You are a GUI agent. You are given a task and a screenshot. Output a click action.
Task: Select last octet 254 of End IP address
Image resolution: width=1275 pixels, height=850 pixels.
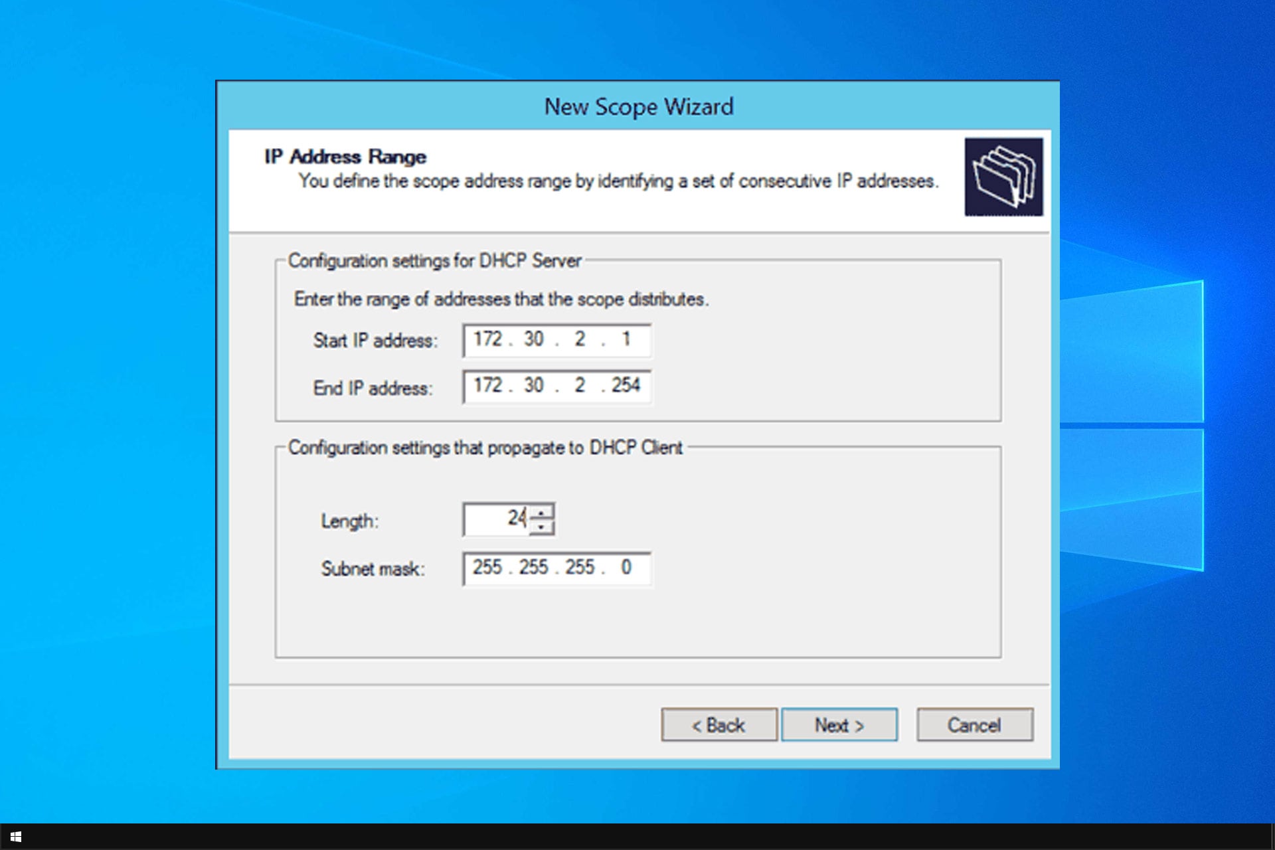pyautogui.click(x=626, y=385)
